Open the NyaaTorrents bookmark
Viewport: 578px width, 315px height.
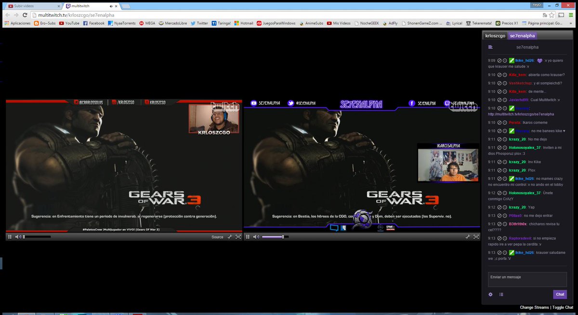(122, 23)
